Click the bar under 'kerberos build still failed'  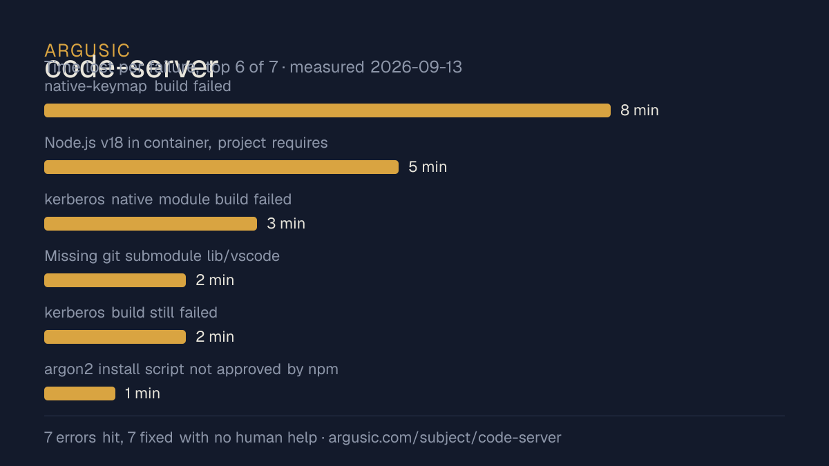(x=115, y=337)
